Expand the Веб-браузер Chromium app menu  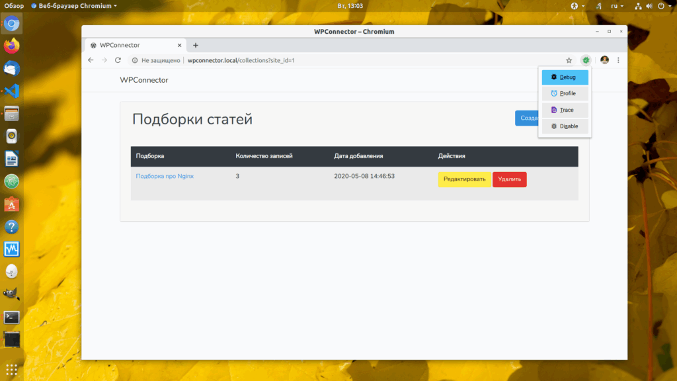coord(74,6)
